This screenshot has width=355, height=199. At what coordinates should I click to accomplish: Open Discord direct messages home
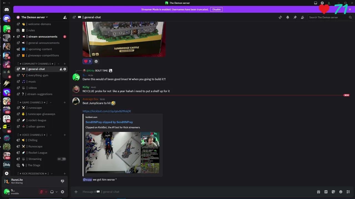point(7,10)
